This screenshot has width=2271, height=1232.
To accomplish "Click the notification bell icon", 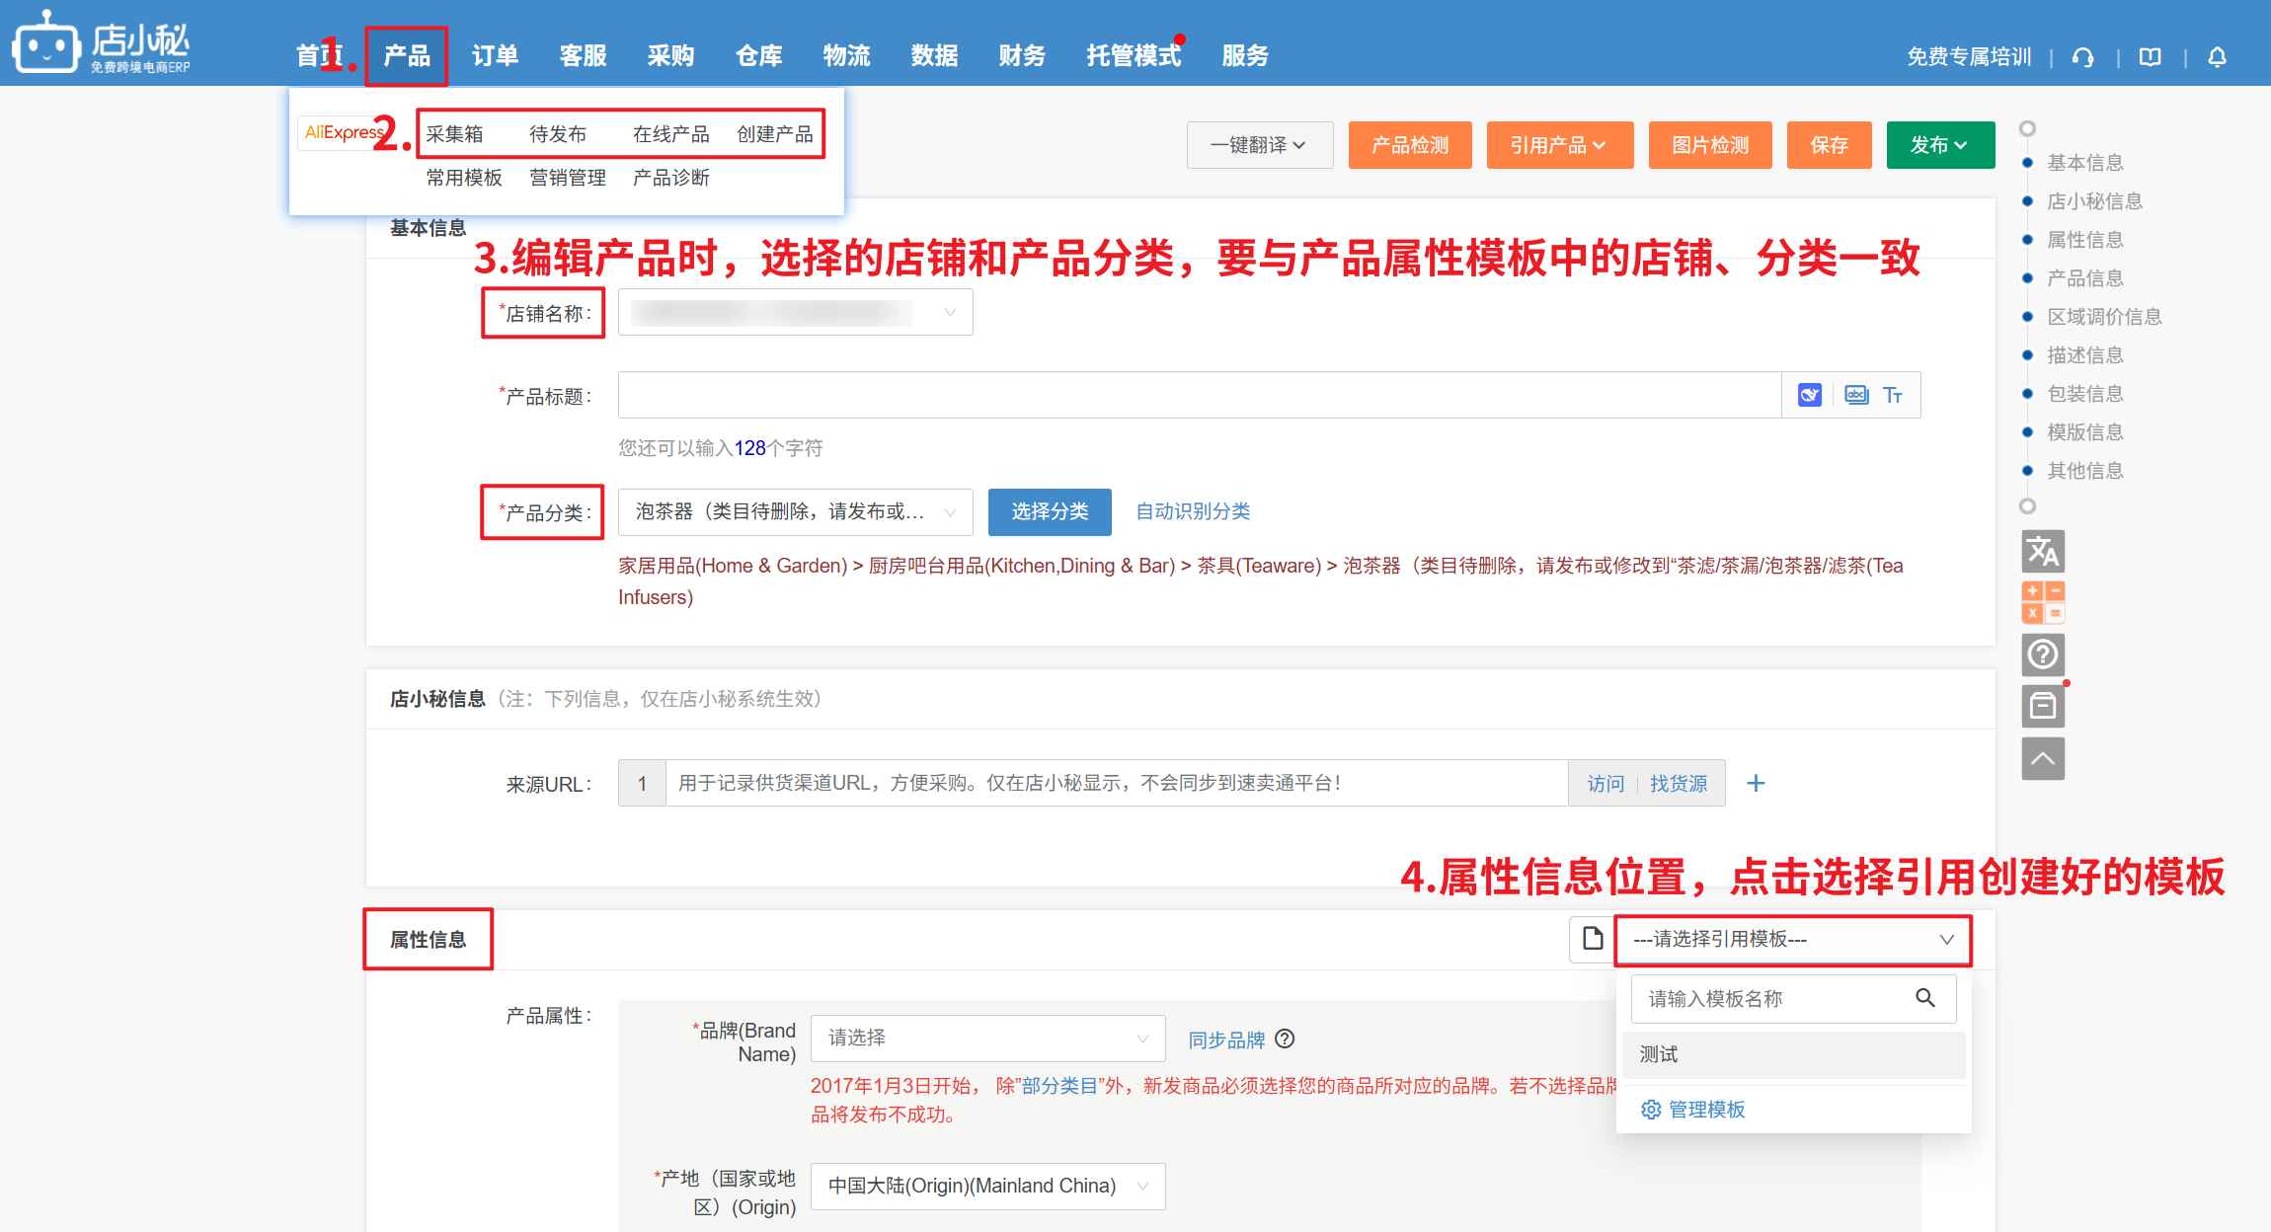I will tap(2217, 57).
